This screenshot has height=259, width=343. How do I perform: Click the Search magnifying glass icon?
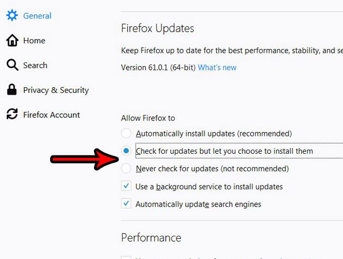pyautogui.click(x=12, y=65)
